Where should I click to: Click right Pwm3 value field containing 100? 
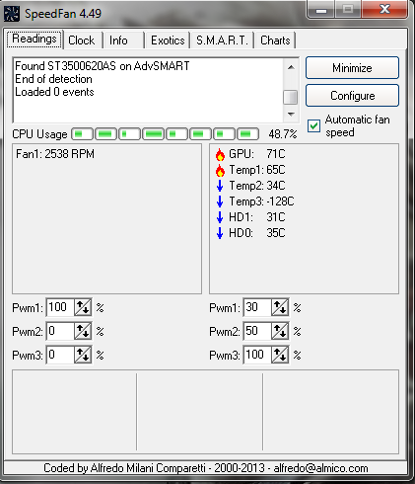click(x=257, y=355)
